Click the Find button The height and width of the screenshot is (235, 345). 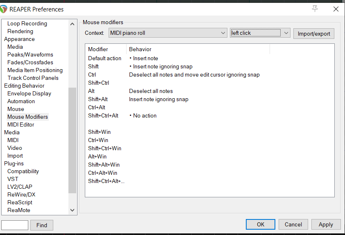tap(42, 225)
